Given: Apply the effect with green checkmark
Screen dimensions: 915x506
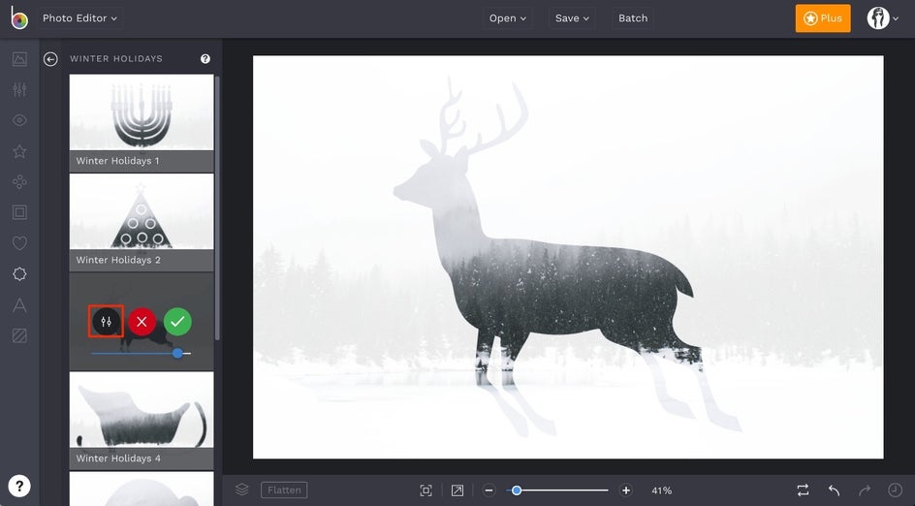Looking at the screenshot, I should tap(177, 322).
